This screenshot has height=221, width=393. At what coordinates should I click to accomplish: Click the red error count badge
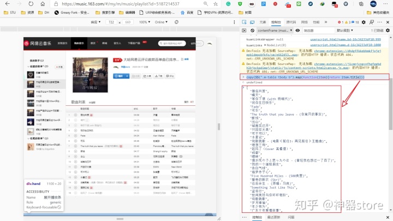click(x=341, y=22)
